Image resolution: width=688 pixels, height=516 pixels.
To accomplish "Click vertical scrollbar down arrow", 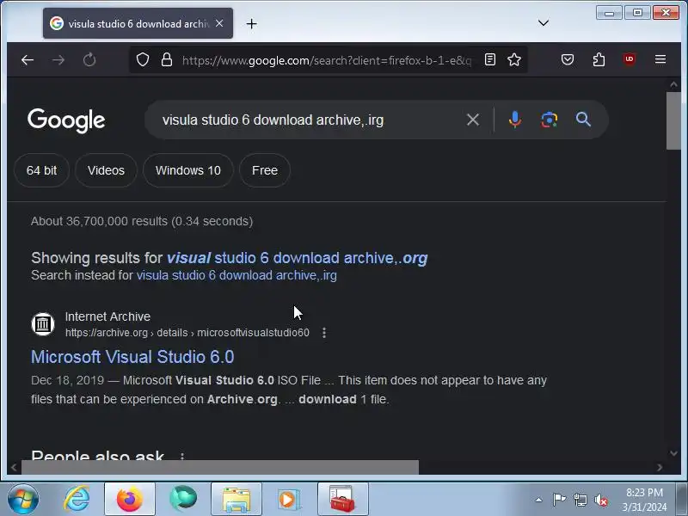I will pyautogui.click(x=673, y=453).
